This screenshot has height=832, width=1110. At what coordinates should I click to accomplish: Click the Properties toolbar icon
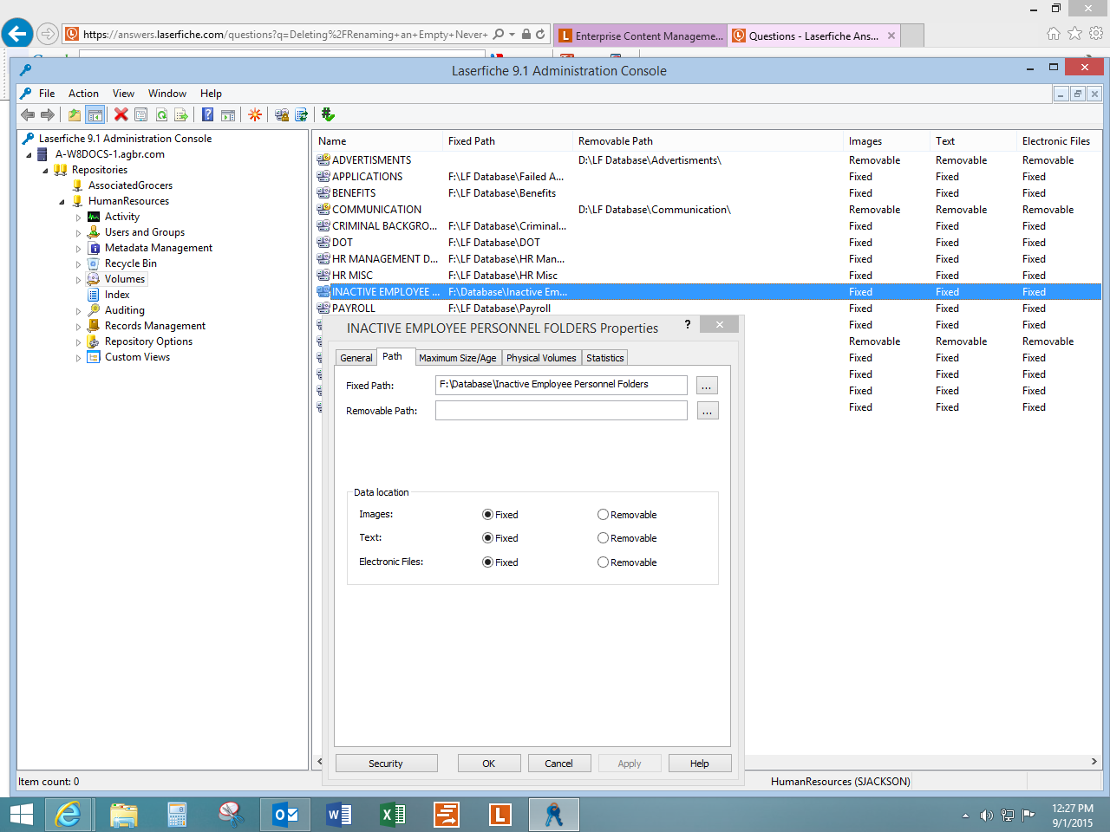pos(140,114)
